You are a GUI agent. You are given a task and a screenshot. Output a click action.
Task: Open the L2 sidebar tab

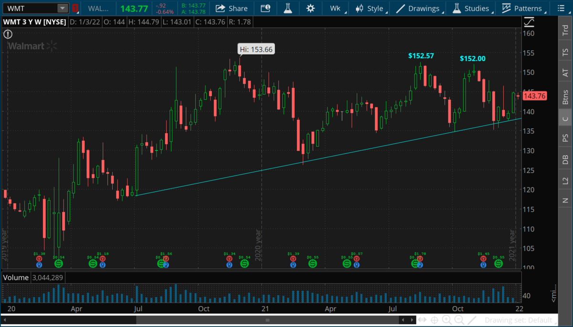coord(565,180)
